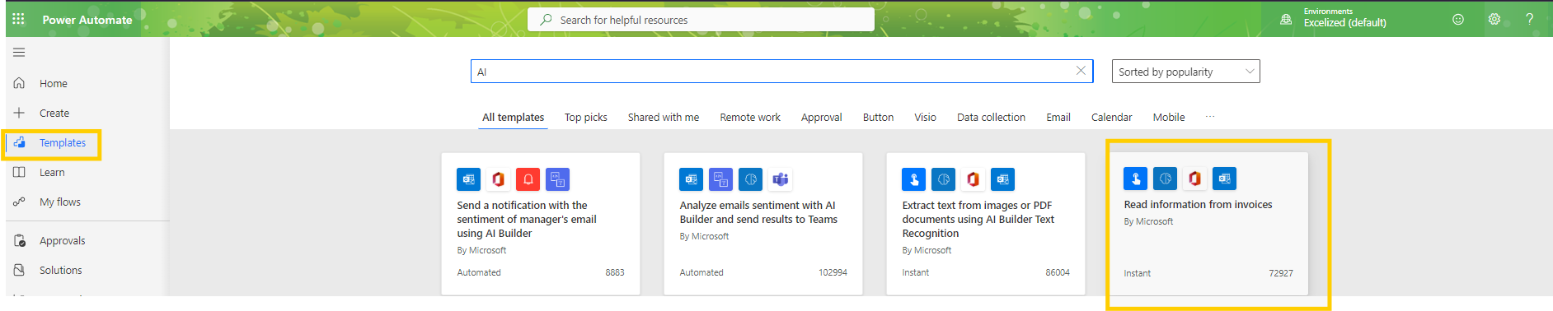Open the Help question mark icon
Image resolution: width=1553 pixels, height=311 pixels.
(1529, 19)
